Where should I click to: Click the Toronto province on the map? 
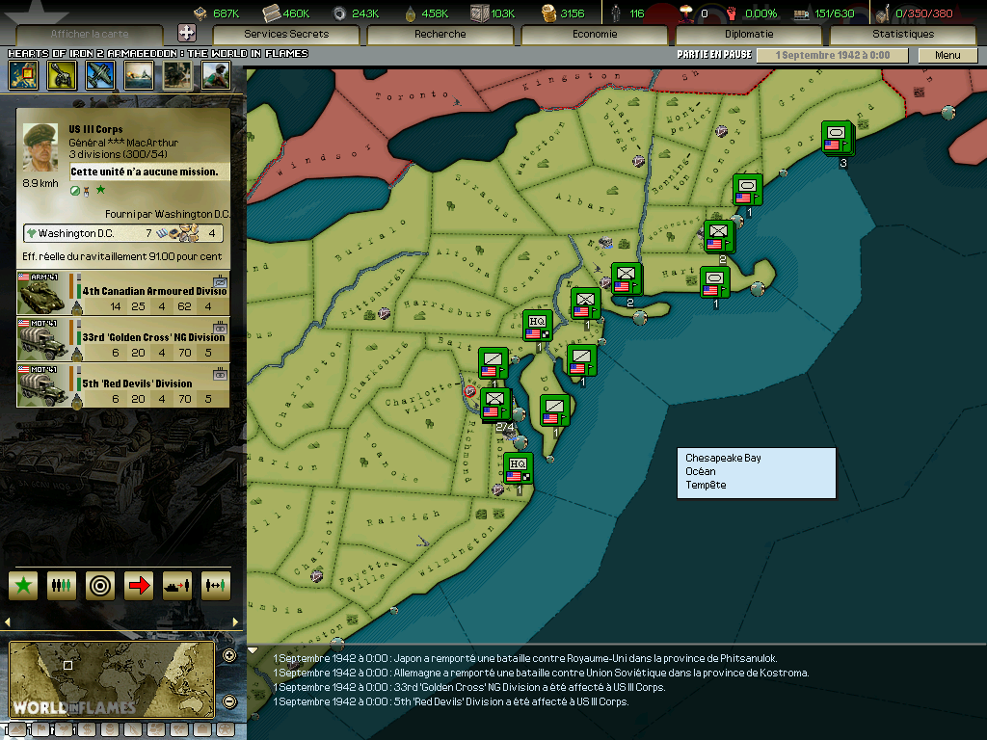coord(412,95)
